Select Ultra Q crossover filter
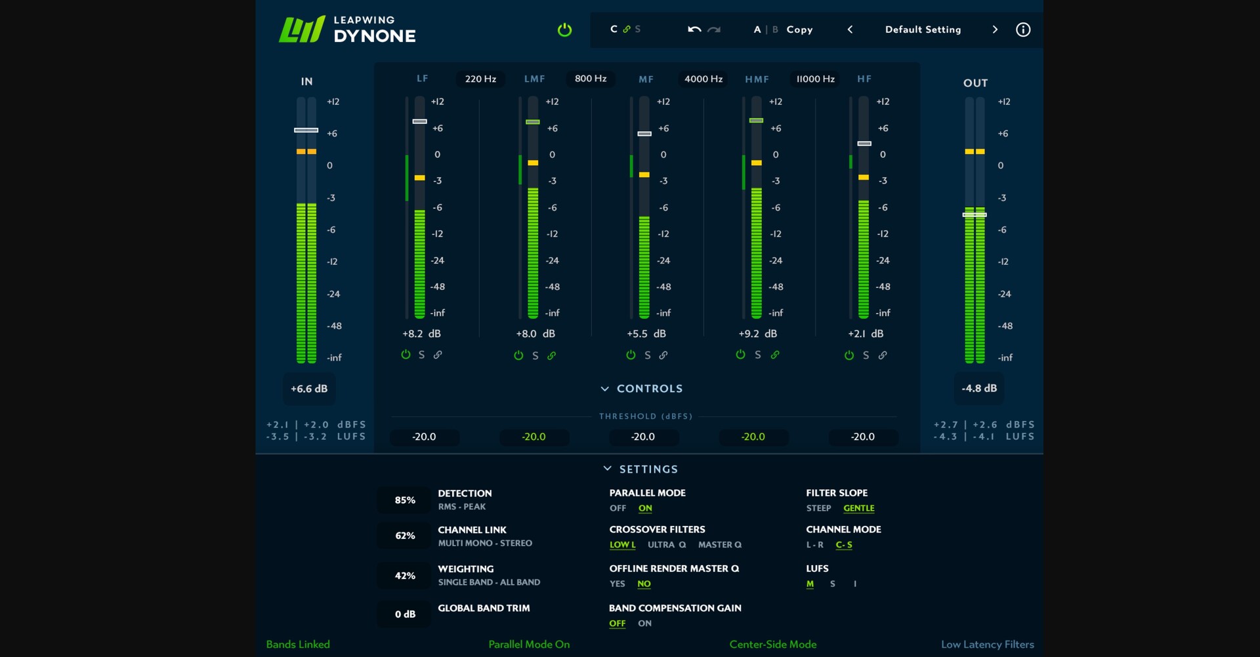Viewport: 1260px width, 657px height. click(x=666, y=545)
